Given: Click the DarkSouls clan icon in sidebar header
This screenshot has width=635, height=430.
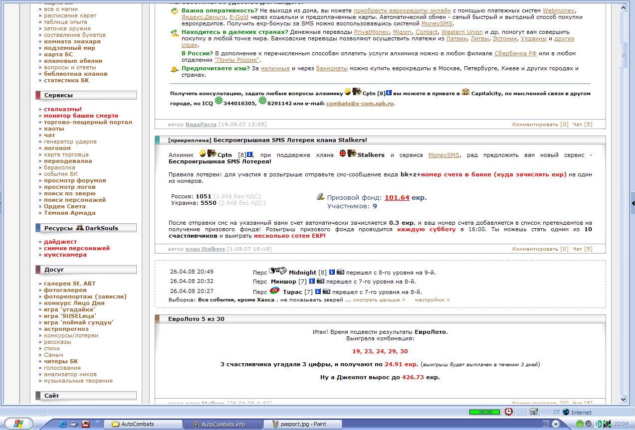Looking at the screenshot, I should point(80,227).
